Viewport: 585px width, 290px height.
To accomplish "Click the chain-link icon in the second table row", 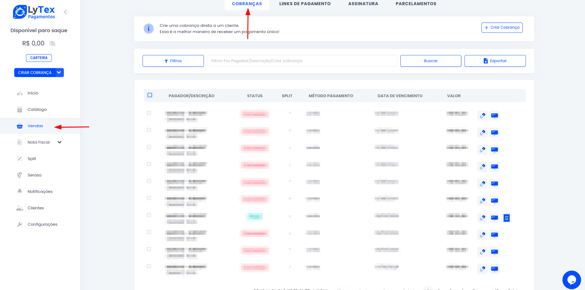I will (482, 133).
